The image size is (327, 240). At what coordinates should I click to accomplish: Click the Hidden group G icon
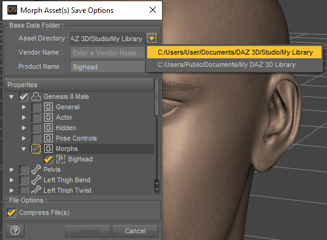pyautogui.click(x=48, y=128)
